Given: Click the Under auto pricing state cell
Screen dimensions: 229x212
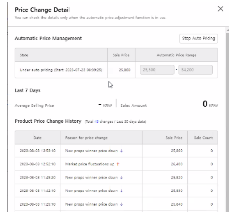Looking at the screenshot, I should tap(60, 70).
